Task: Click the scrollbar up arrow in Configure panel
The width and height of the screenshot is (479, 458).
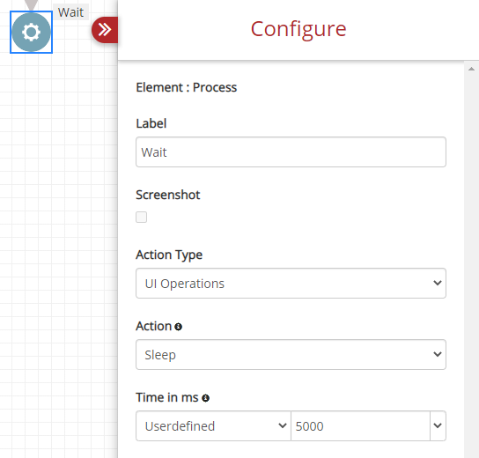Action: coord(471,69)
